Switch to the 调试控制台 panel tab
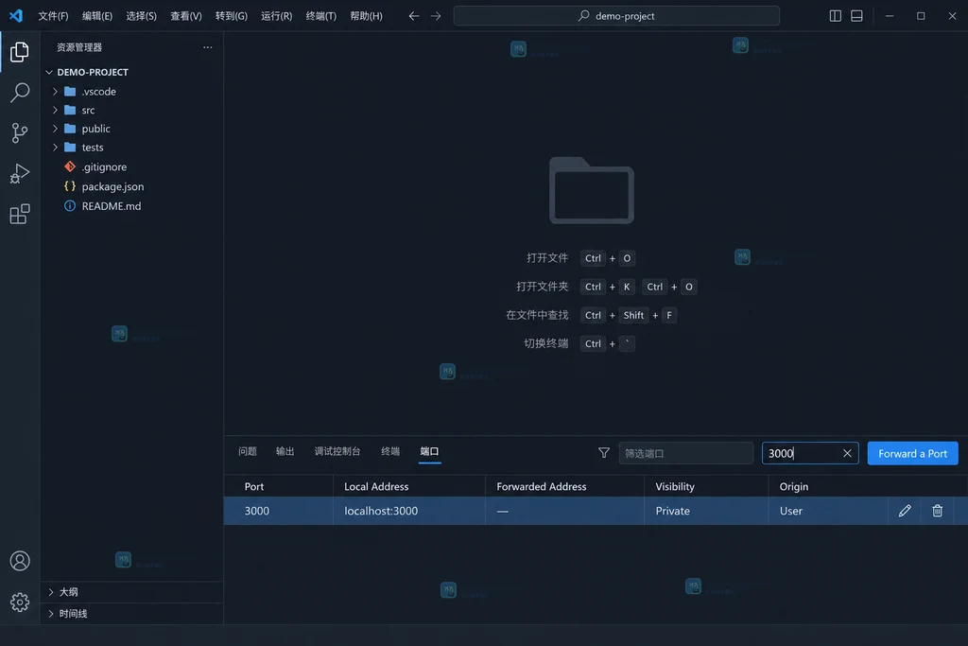Image resolution: width=968 pixels, height=646 pixels. coord(337,451)
